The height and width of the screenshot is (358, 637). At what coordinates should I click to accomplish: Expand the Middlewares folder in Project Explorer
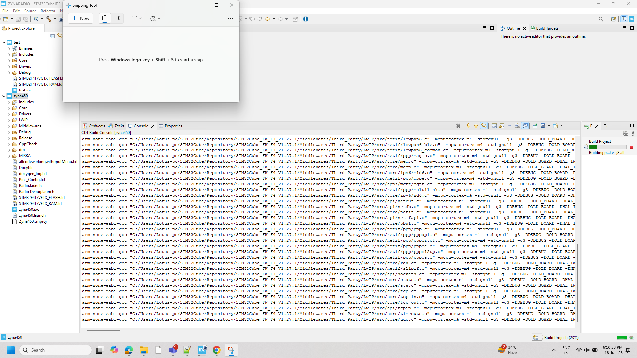[x=9, y=126]
